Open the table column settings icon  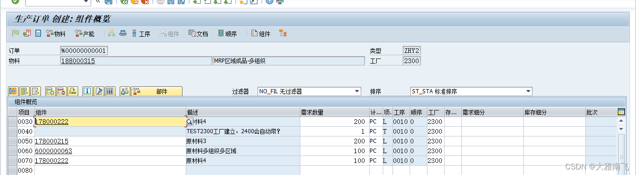[x=621, y=112]
